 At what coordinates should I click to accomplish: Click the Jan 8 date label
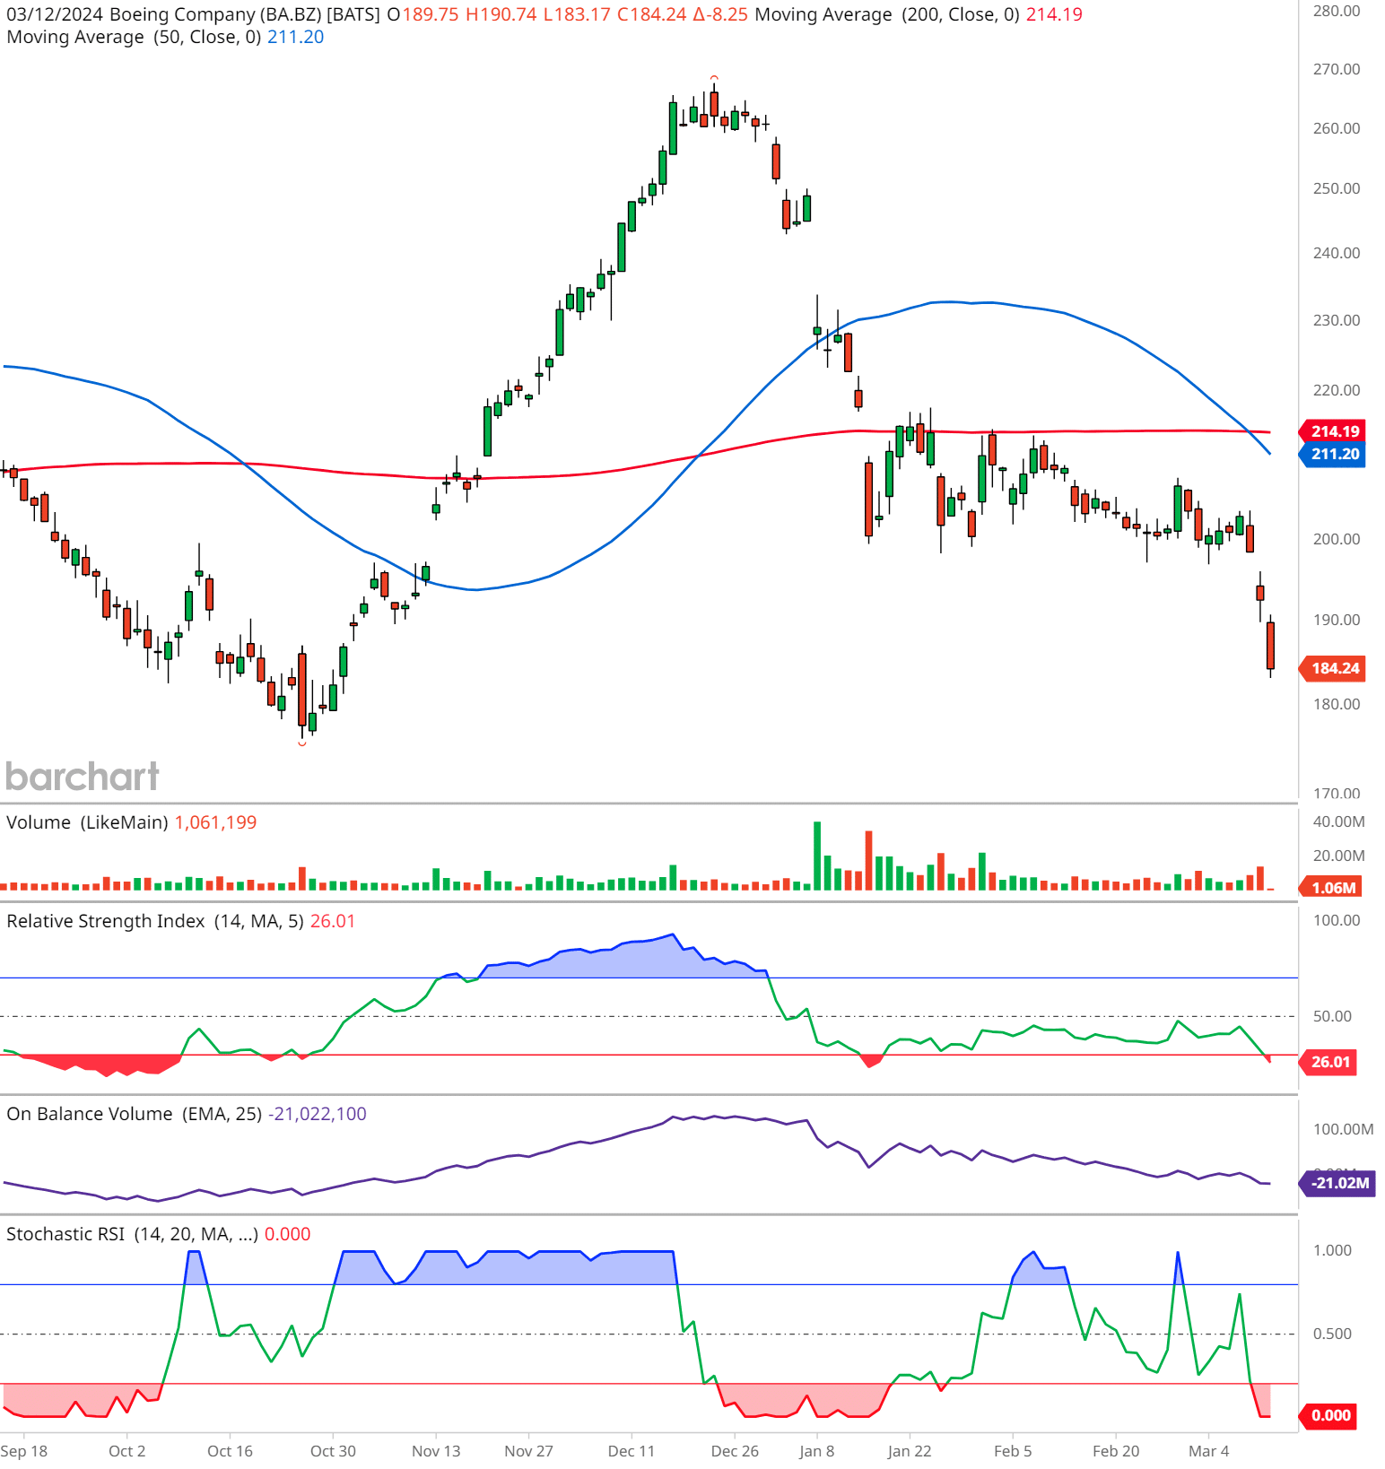817,1451
